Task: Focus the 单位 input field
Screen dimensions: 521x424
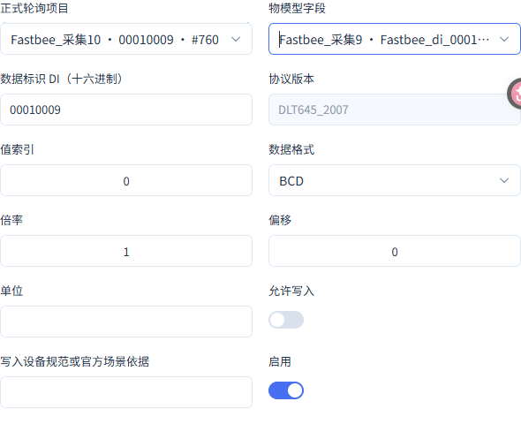Action: click(126, 322)
